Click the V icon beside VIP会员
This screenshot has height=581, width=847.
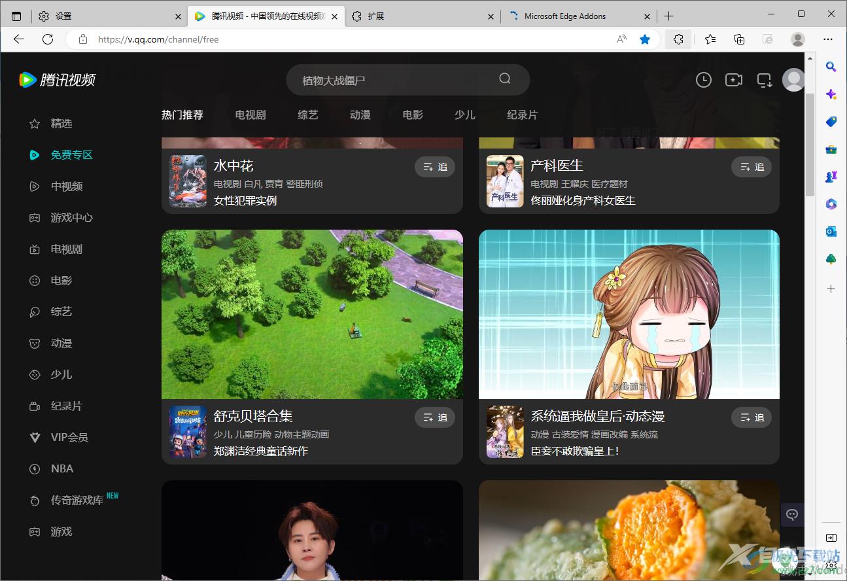point(35,438)
